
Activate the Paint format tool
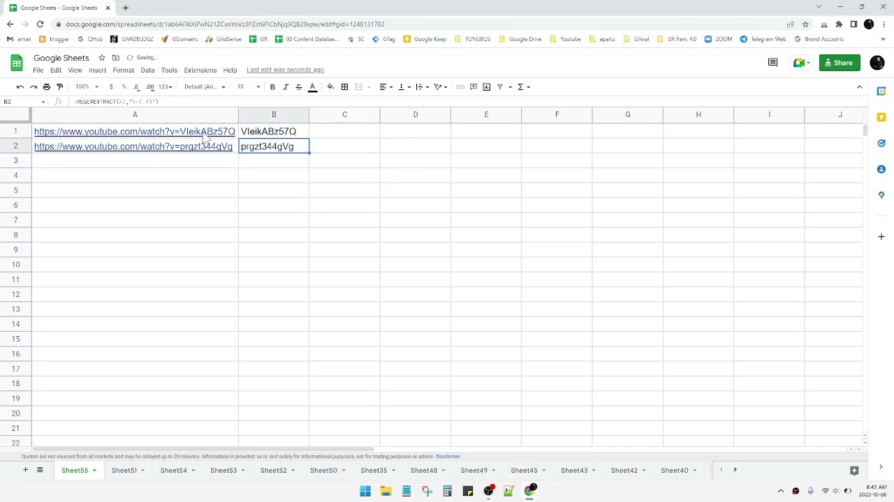[60, 87]
